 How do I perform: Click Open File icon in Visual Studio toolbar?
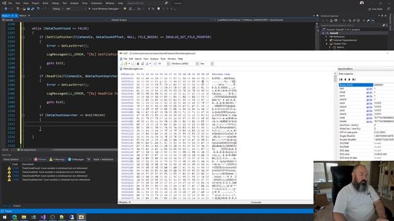pos(24,9)
